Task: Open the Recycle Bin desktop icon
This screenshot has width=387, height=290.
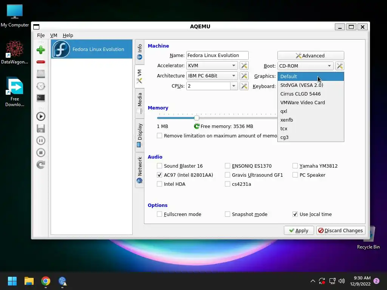Action: pos(368,238)
